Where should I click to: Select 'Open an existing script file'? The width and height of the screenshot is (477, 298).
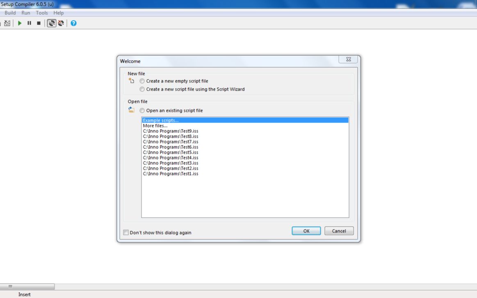coord(142,110)
